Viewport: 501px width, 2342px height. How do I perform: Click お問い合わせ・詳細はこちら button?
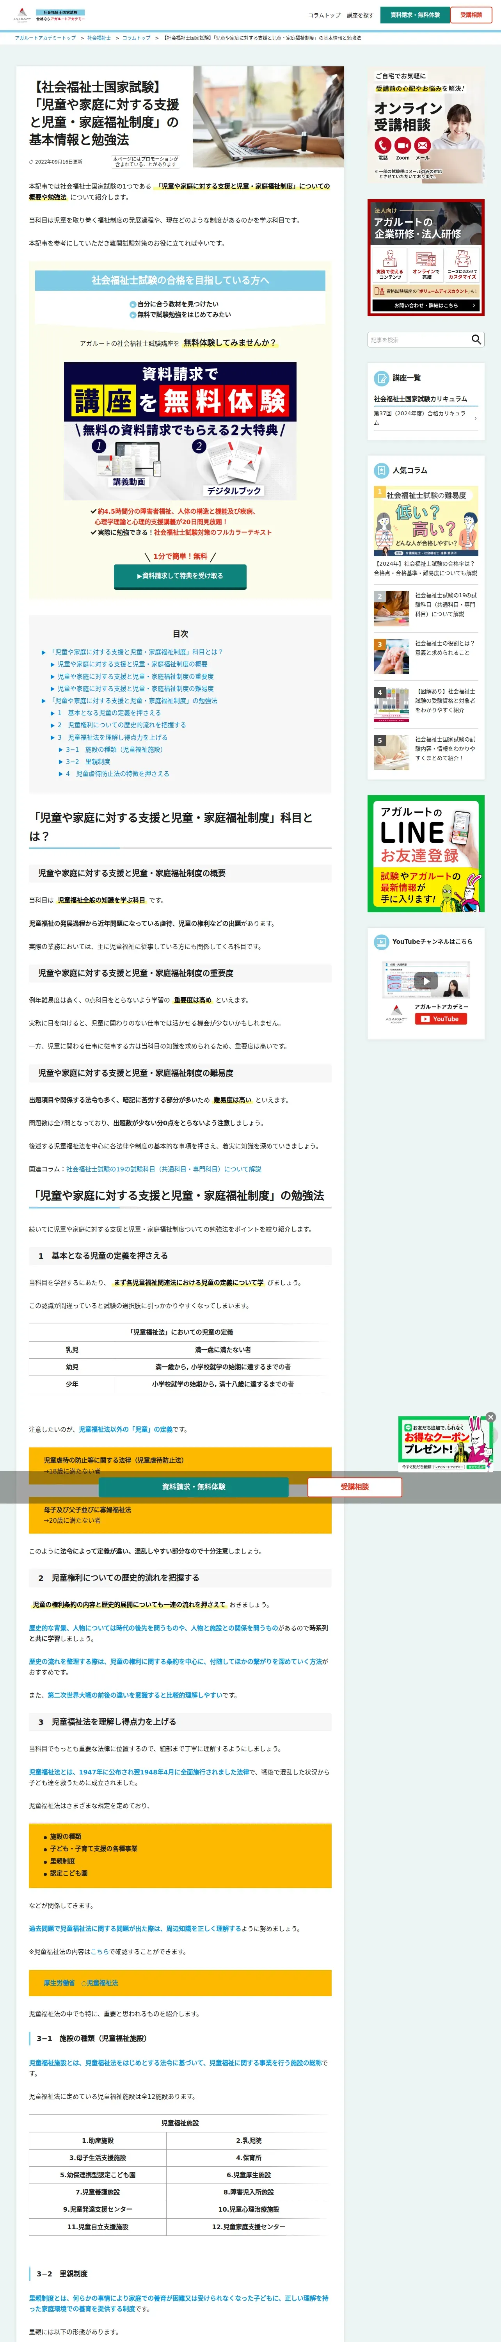click(x=426, y=306)
